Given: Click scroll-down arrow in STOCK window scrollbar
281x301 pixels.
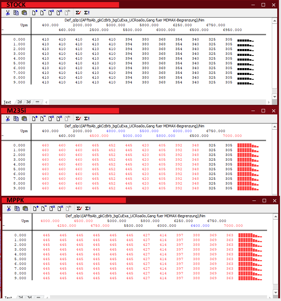Looking at the screenshot, I should (x=275, y=97).
